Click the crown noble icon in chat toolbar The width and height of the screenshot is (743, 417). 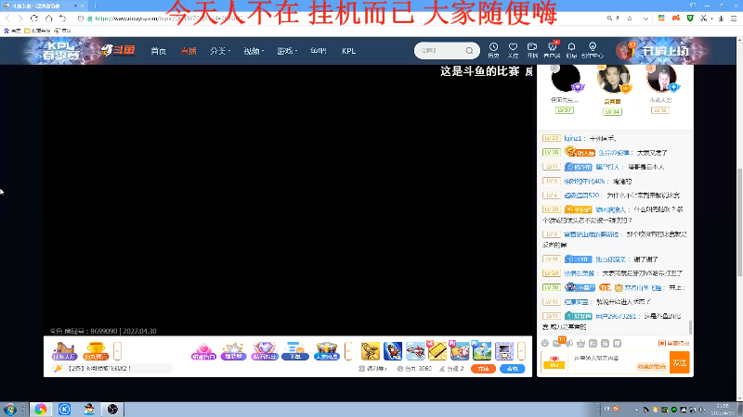coord(581,343)
